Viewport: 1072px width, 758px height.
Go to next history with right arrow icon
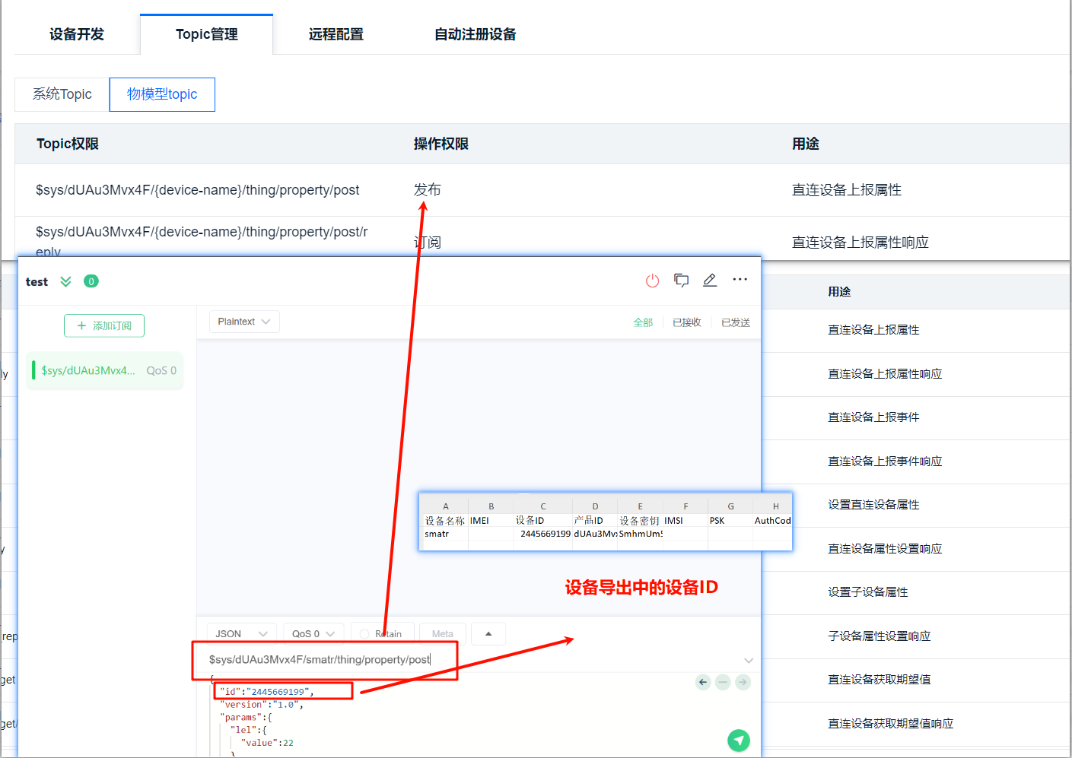[742, 682]
